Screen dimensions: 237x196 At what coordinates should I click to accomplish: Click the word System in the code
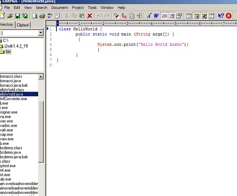(x=105, y=45)
